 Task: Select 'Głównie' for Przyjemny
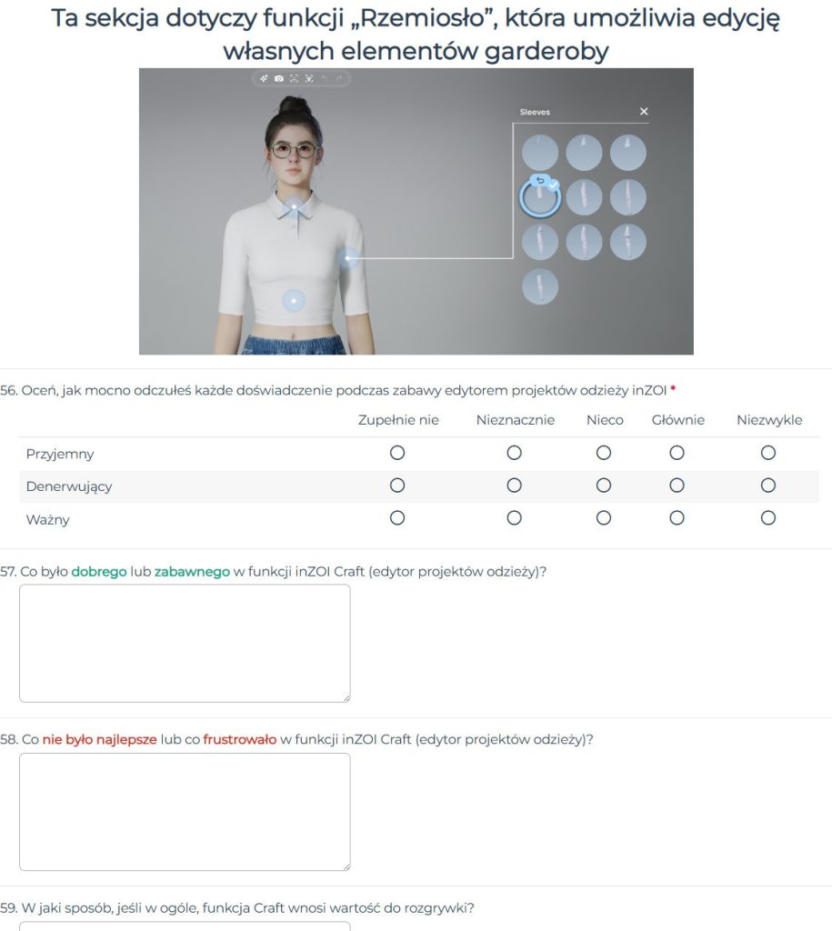point(677,453)
